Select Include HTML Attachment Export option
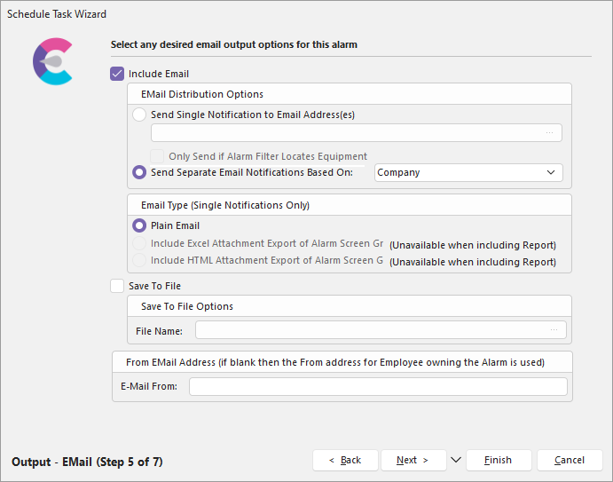Viewport: 613px width, 482px height. pos(139,261)
